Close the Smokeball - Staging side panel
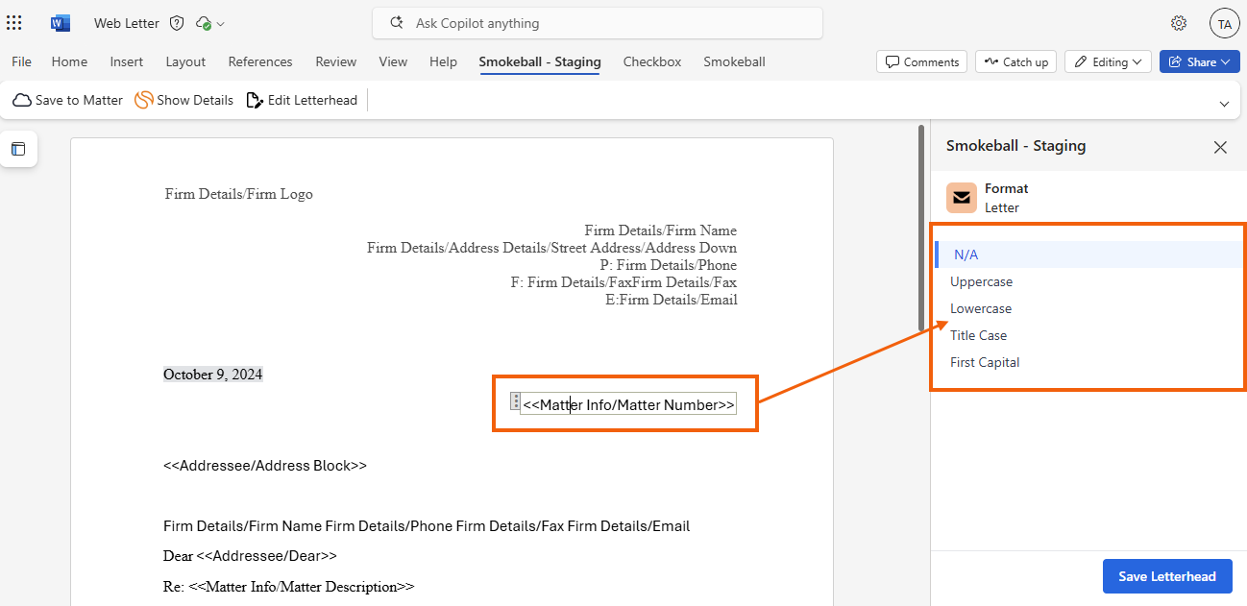 click(x=1220, y=147)
